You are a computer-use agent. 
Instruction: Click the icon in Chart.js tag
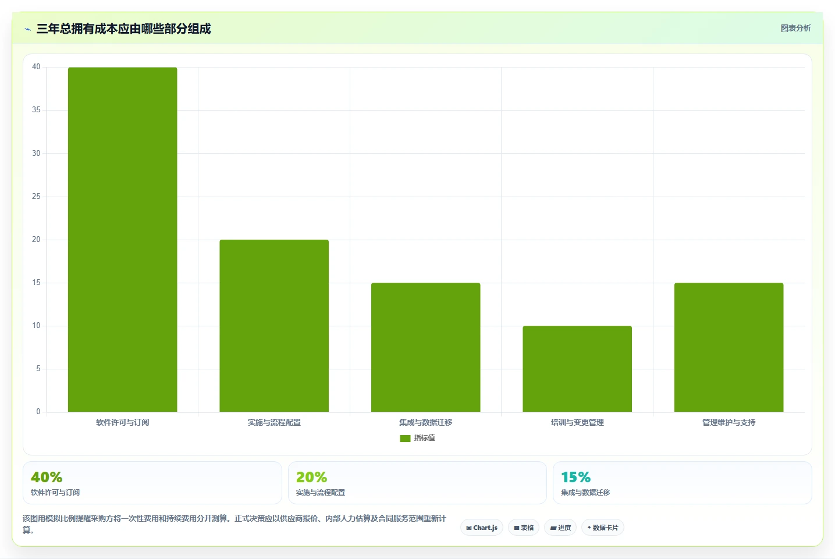(469, 528)
